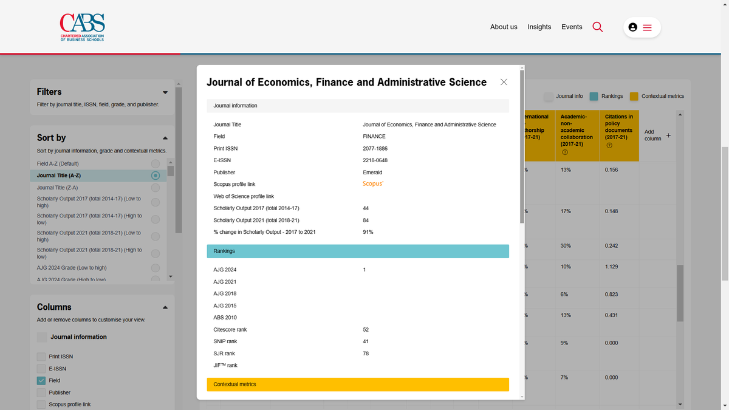Screen dimensions: 729x410
Task: Select Scholarly Output 2021 High to low radio
Action: pos(156,253)
